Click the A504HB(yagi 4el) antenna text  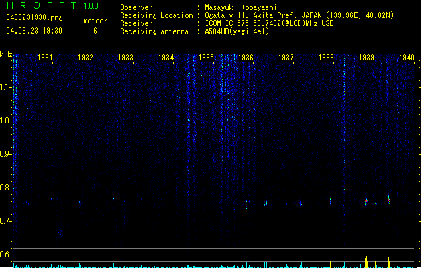[x=237, y=31]
